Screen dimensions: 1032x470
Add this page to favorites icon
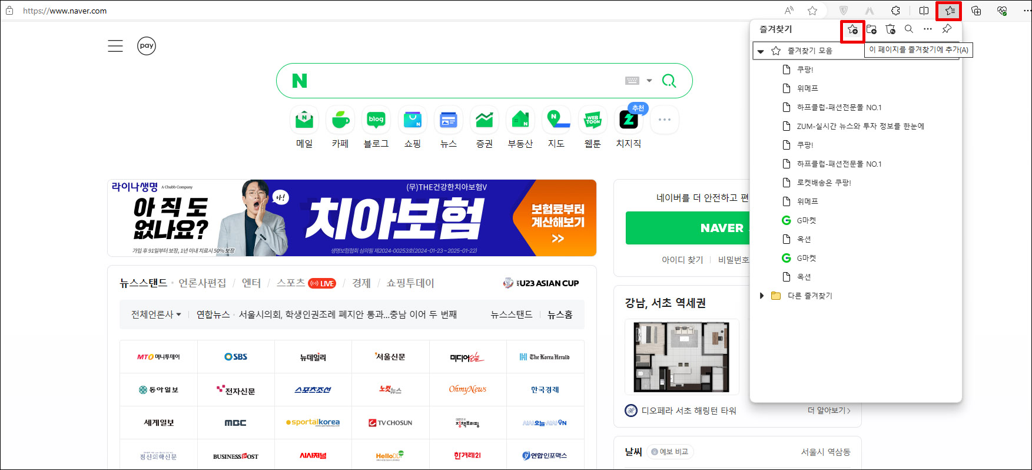(852, 29)
